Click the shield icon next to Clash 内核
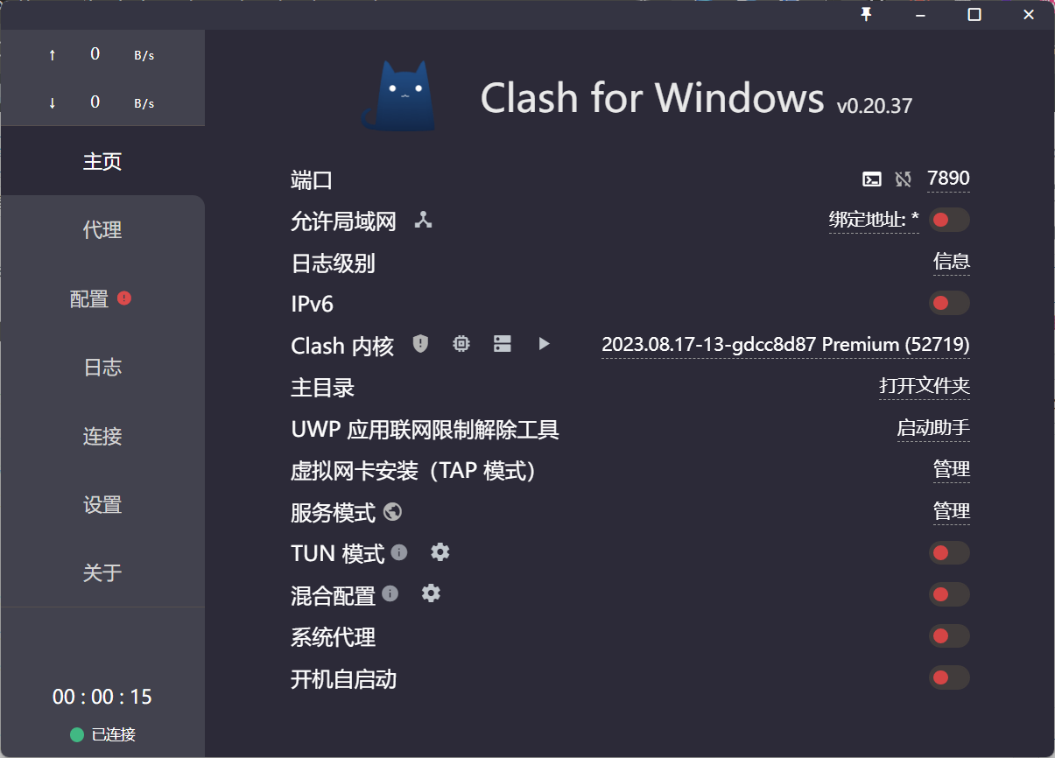This screenshot has width=1055, height=758. coord(421,344)
